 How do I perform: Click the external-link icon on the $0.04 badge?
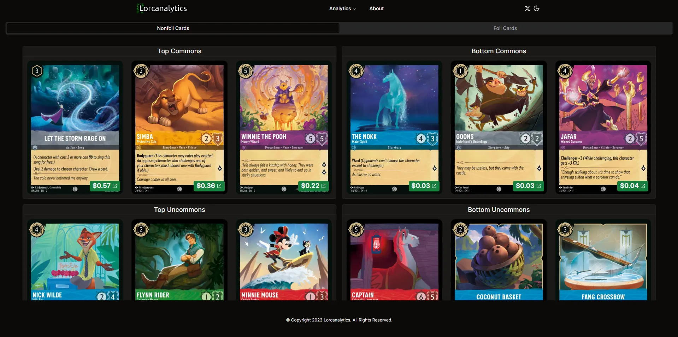643,186
